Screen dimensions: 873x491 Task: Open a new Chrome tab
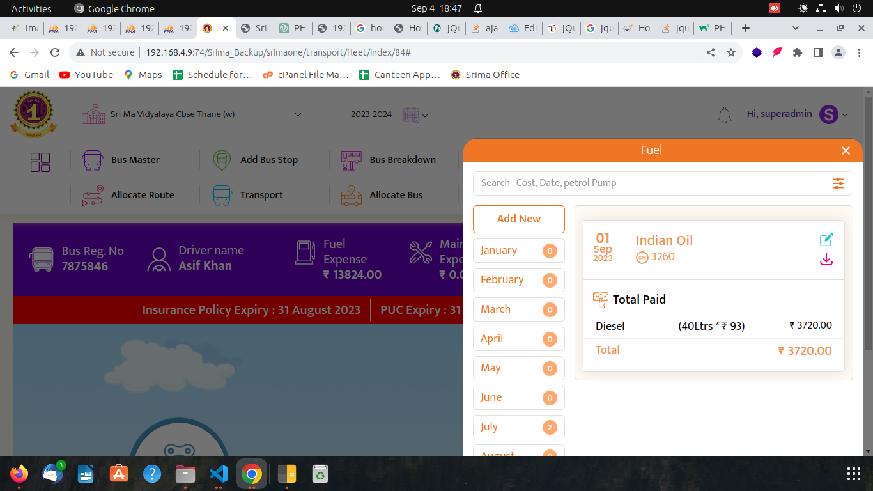tap(745, 28)
